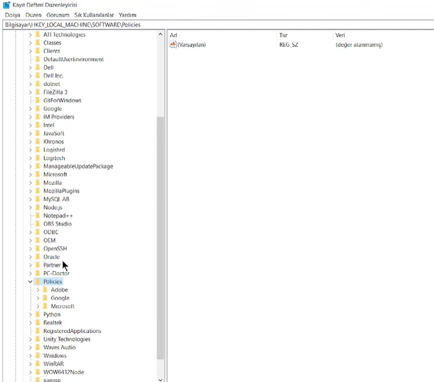Screen dimensions: 434x382
Task: Click the folder icon next to WinRAR
Action: pos(37,364)
